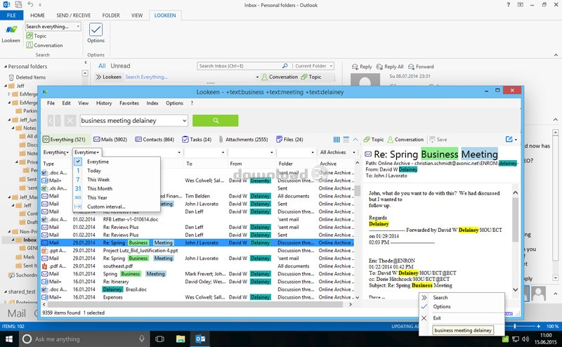Collapse the Personal folders tree
Screen dimensions: 562x347
pyautogui.click(x=6, y=67)
